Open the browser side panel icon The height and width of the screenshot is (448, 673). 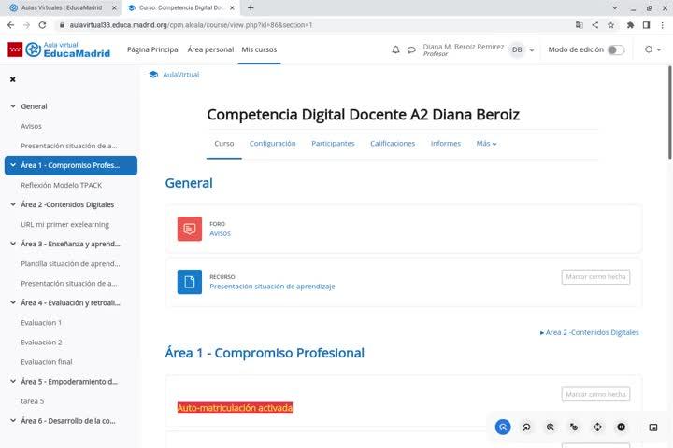pos(646,25)
